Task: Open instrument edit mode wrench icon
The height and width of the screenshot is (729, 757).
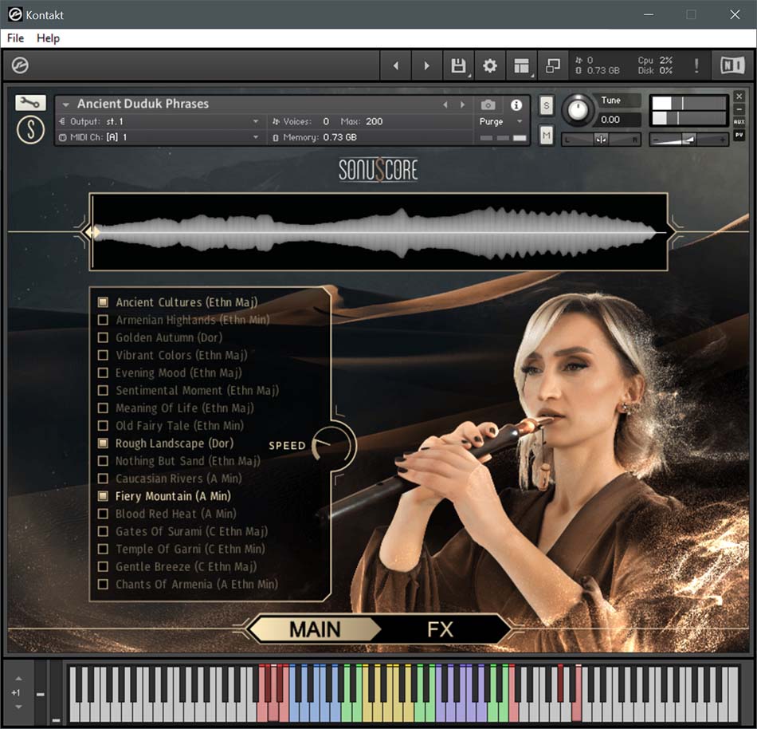Action: (x=30, y=102)
